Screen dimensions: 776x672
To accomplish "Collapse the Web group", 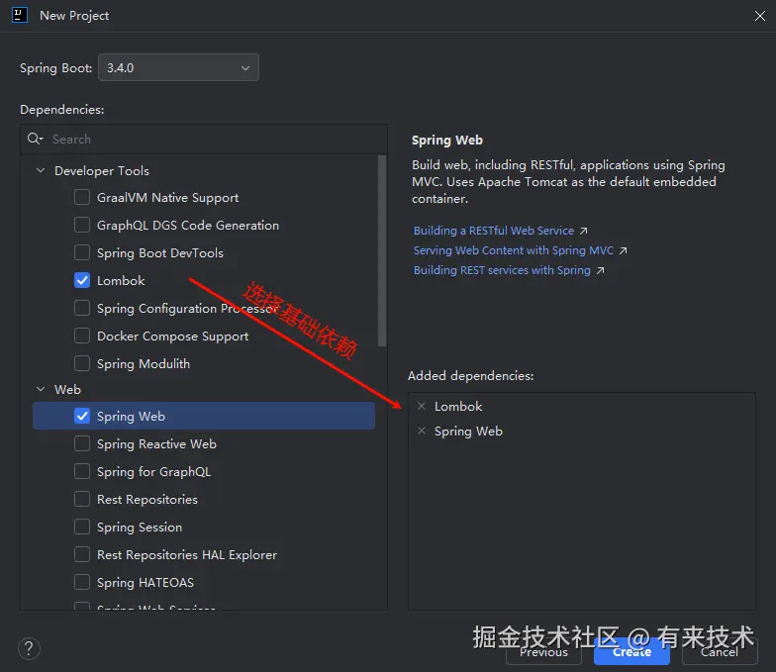I will [x=41, y=389].
